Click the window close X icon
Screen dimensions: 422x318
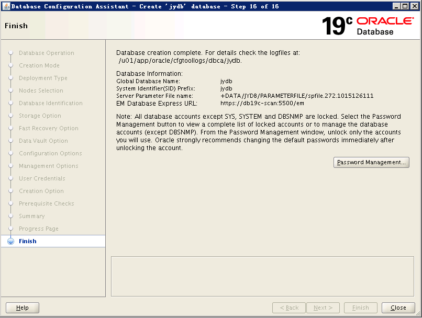(415, 6)
